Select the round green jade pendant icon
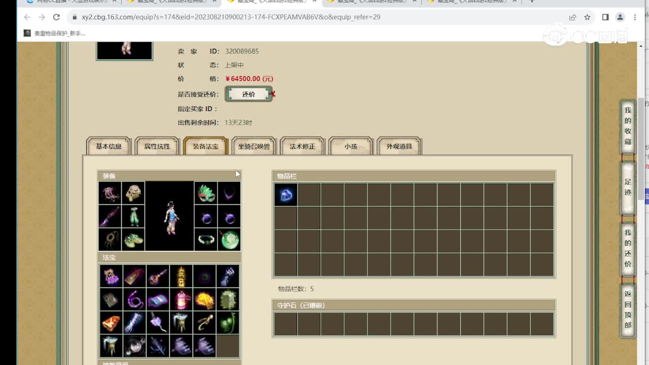This screenshot has height=365, width=649. tap(229, 240)
